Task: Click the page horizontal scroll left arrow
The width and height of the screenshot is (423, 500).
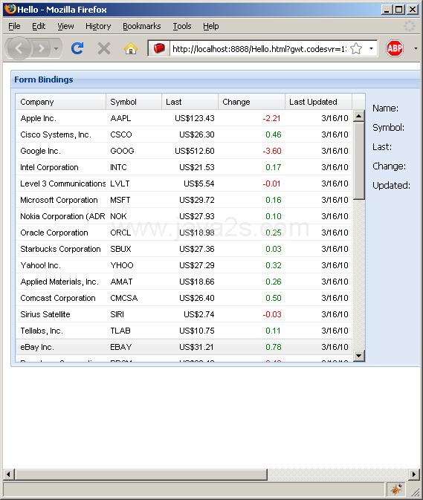Action: pyautogui.click(x=9, y=474)
